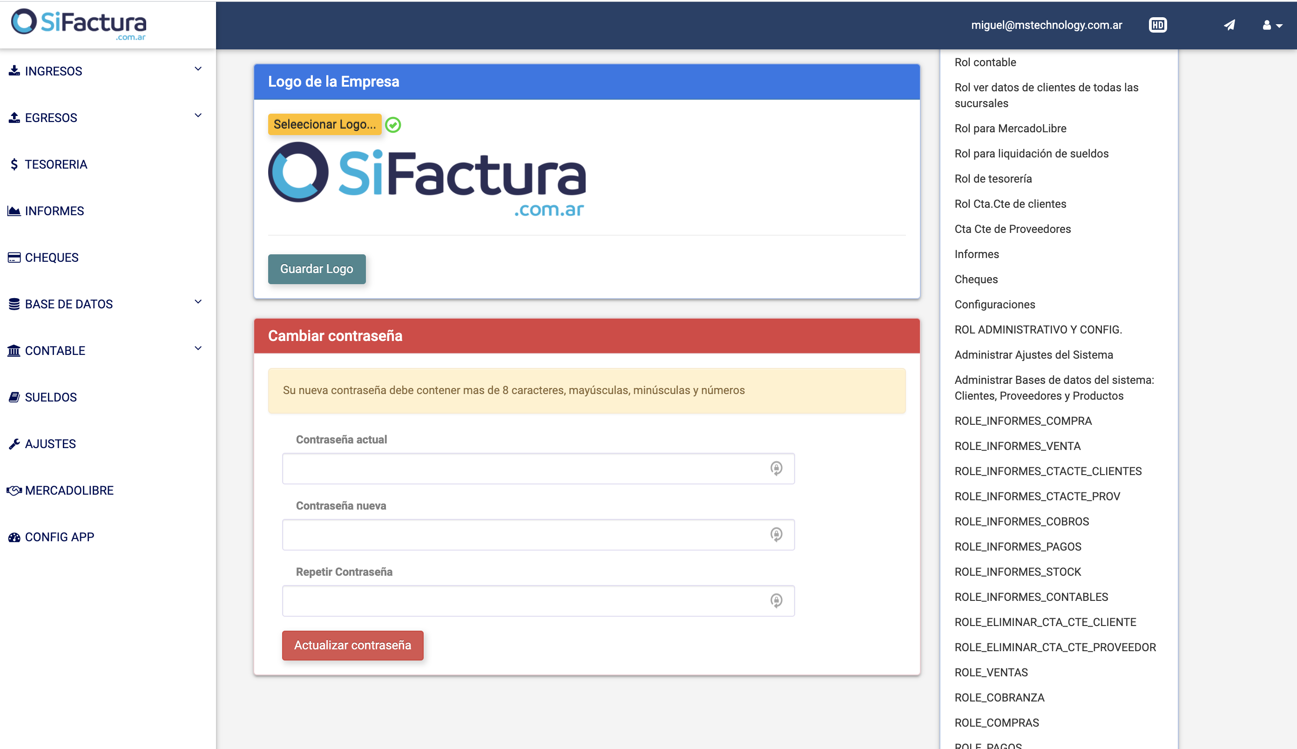Click the HD icon in top bar

click(1158, 25)
